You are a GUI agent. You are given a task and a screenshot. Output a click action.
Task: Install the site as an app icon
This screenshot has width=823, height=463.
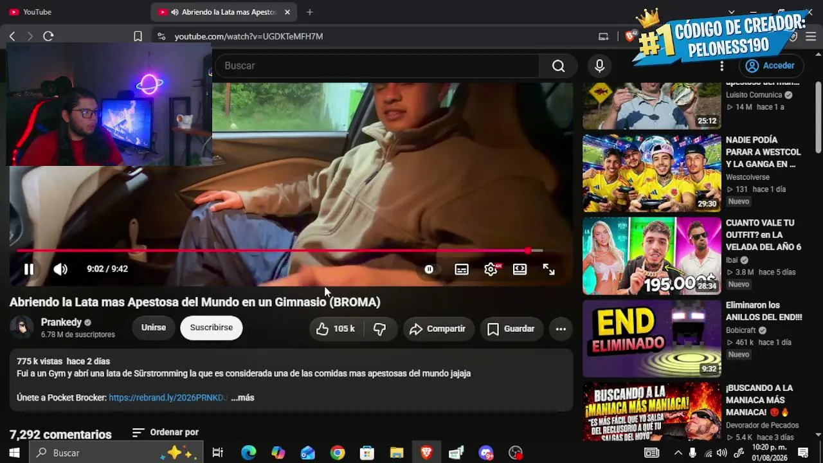click(603, 37)
